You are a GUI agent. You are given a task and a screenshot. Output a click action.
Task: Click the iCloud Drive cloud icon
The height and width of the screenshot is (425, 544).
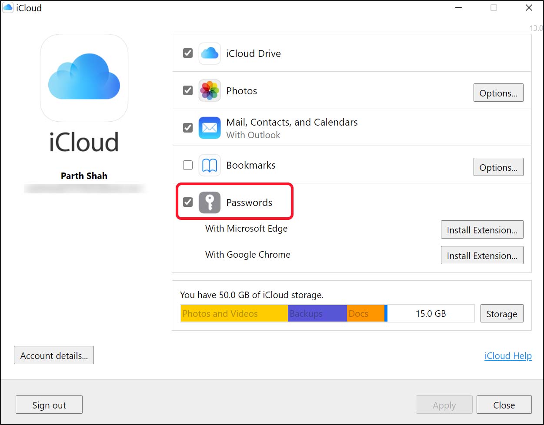tap(210, 53)
